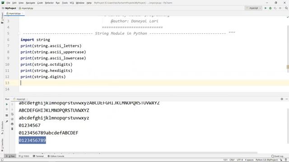Image resolution: width=289 pixels, height=162 pixels.
Task: Open the Window menu
Action: pos(80,3)
